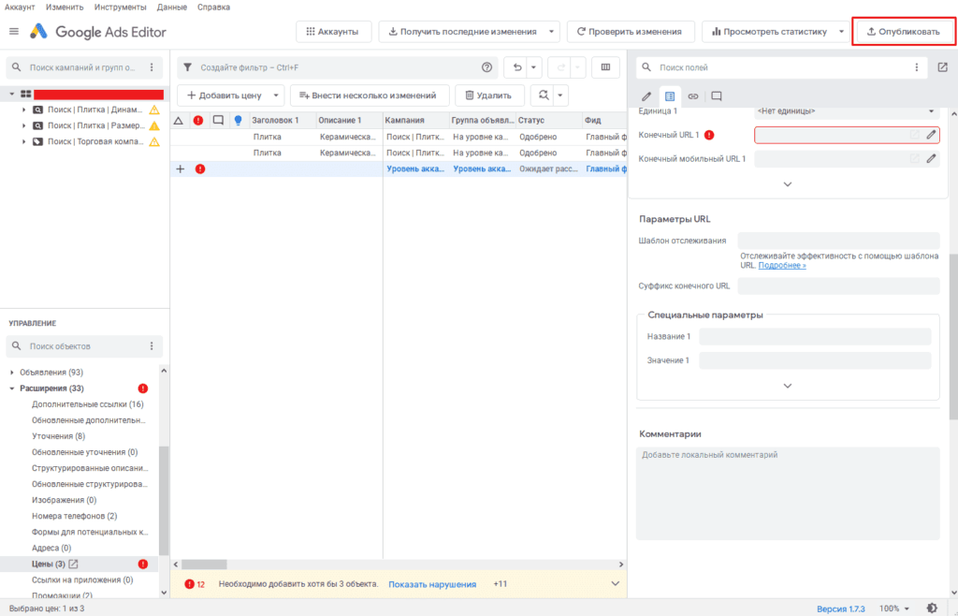Click filter funnel icon

[x=188, y=67]
